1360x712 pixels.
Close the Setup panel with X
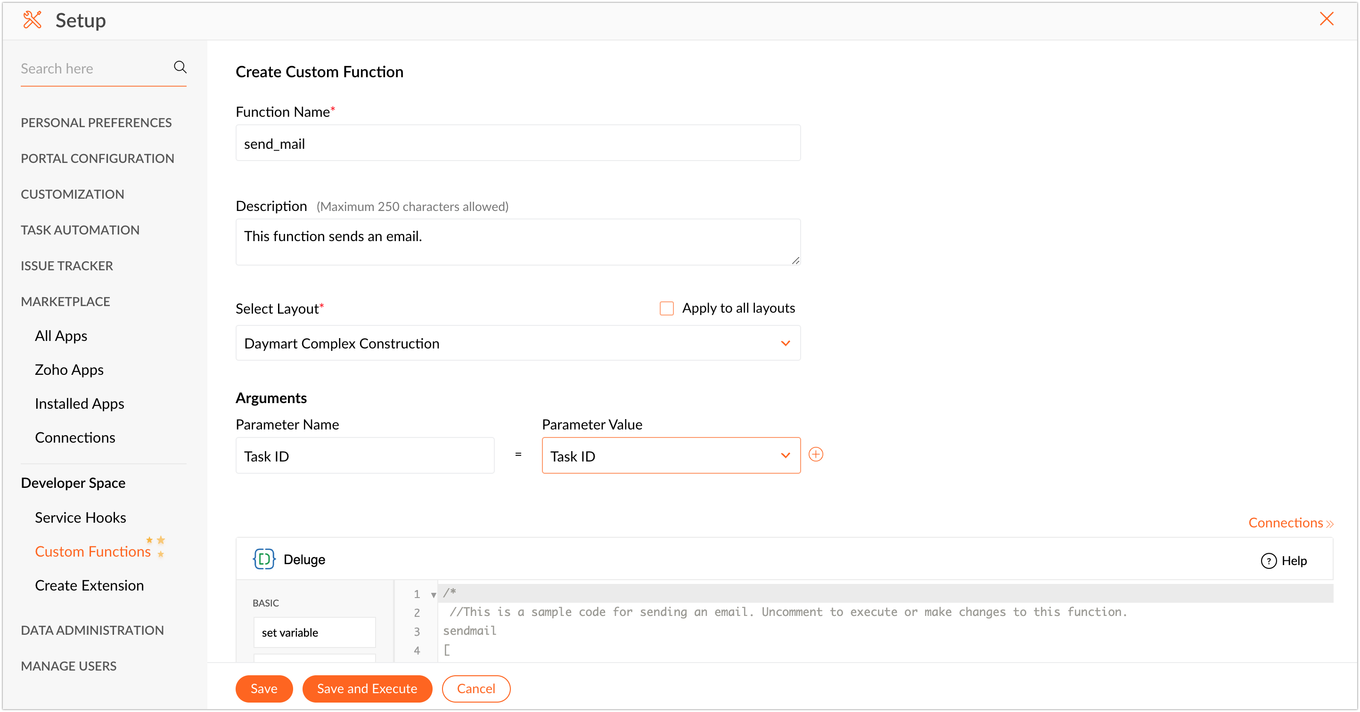pos(1326,19)
